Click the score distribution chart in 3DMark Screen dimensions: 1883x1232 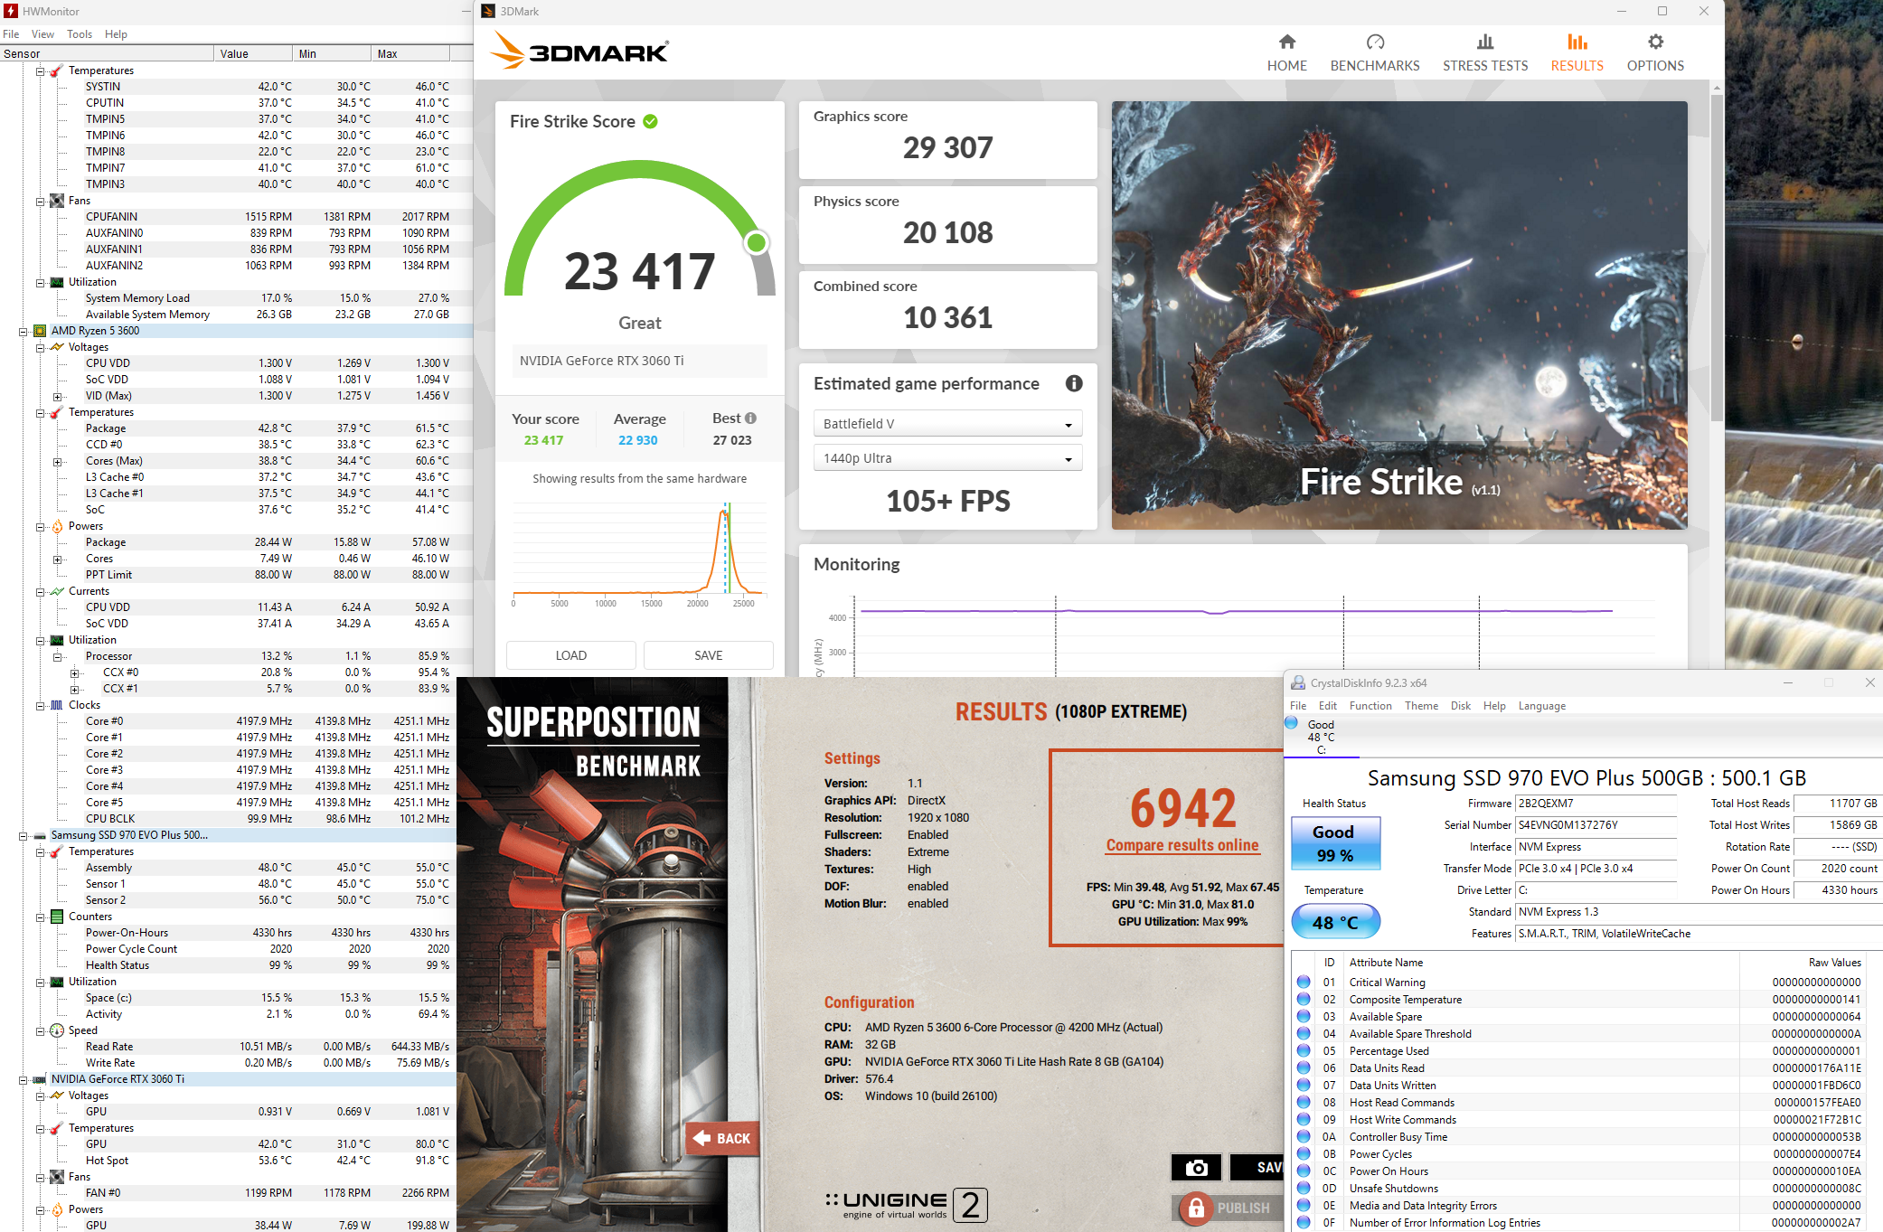pyautogui.click(x=639, y=553)
